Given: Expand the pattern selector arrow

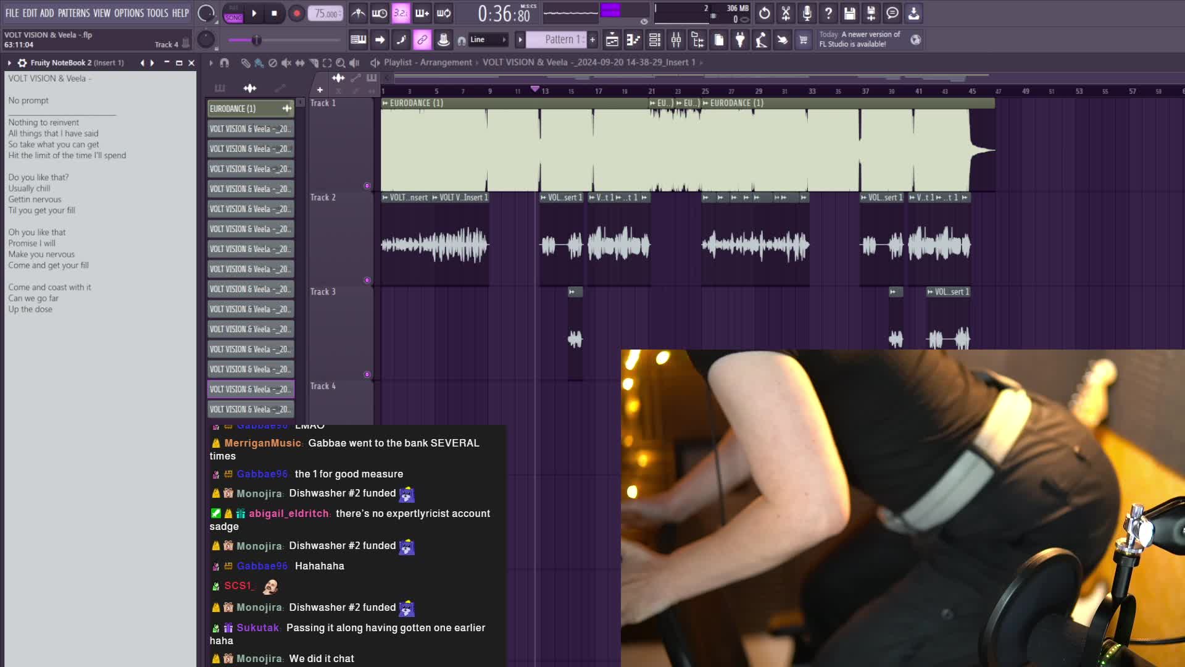Looking at the screenshot, I should coord(520,40).
